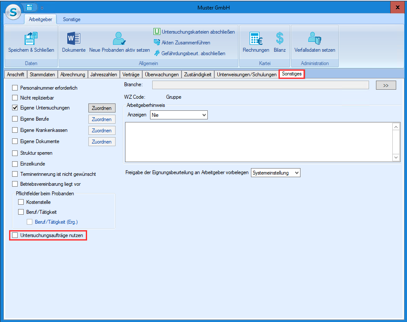The width and height of the screenshot is (407, 322).
Task: Enable Kostenstelle mandatory field checkbox
Action: click(x=21, y=202)
